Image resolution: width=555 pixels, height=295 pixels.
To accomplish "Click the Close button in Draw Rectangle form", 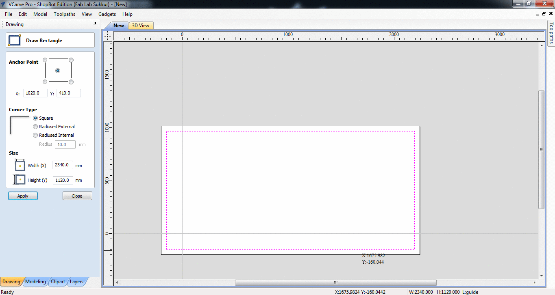I will coord(77,196).
